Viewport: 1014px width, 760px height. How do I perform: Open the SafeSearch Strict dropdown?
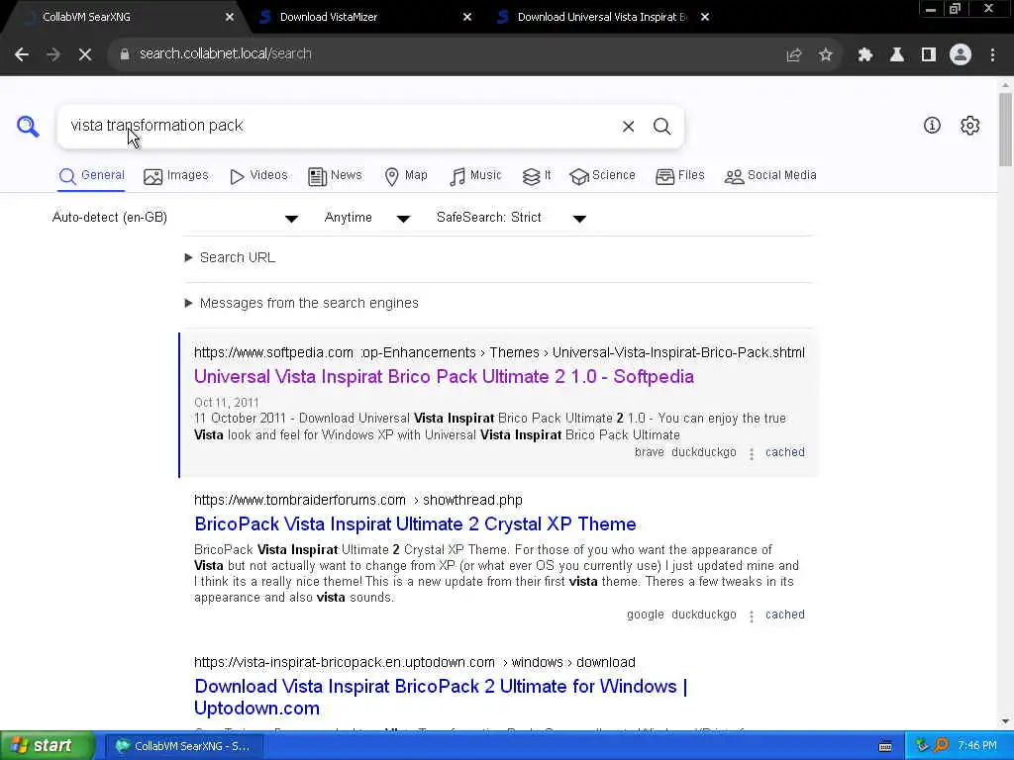[x=511, y=218]
